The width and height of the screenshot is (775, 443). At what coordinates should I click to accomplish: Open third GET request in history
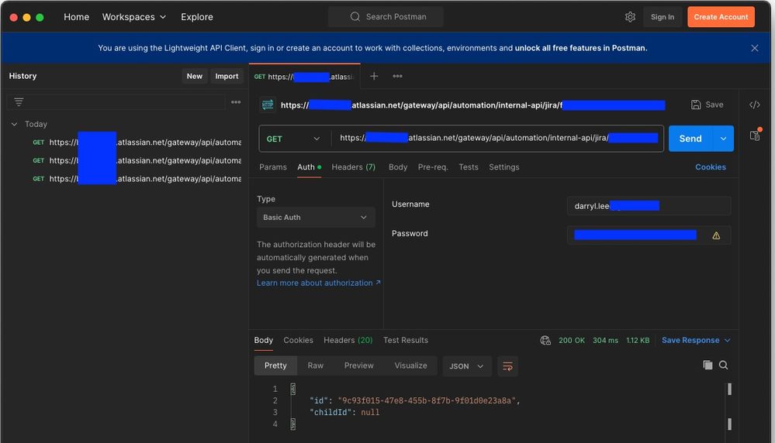pyautogui.click(x=136, y=179)
